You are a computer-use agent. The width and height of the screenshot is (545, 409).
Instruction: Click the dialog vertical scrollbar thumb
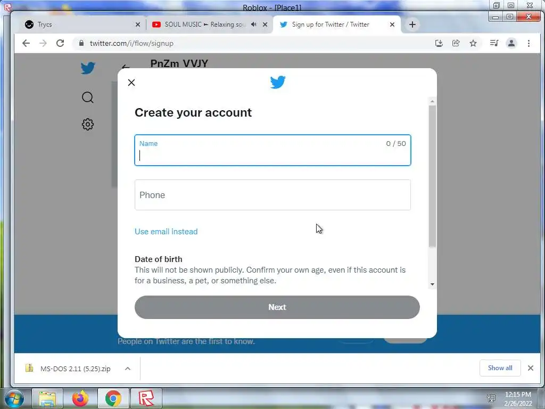click(x=432, y=176)
